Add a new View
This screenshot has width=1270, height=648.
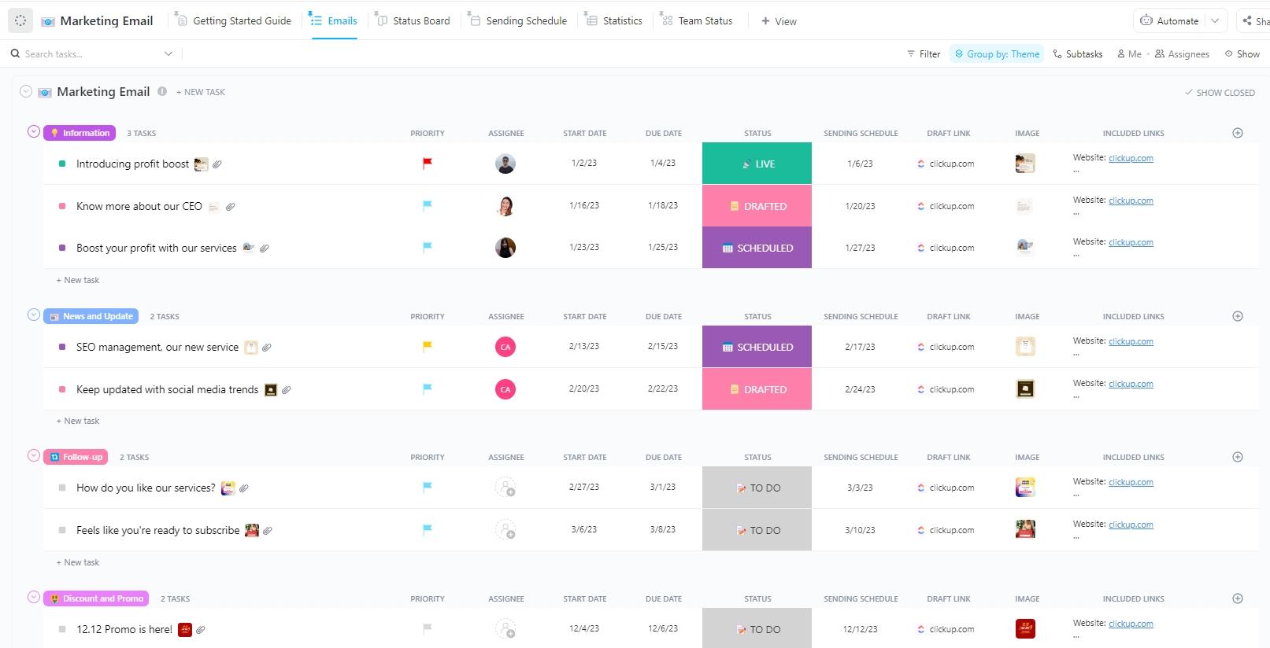779,21
